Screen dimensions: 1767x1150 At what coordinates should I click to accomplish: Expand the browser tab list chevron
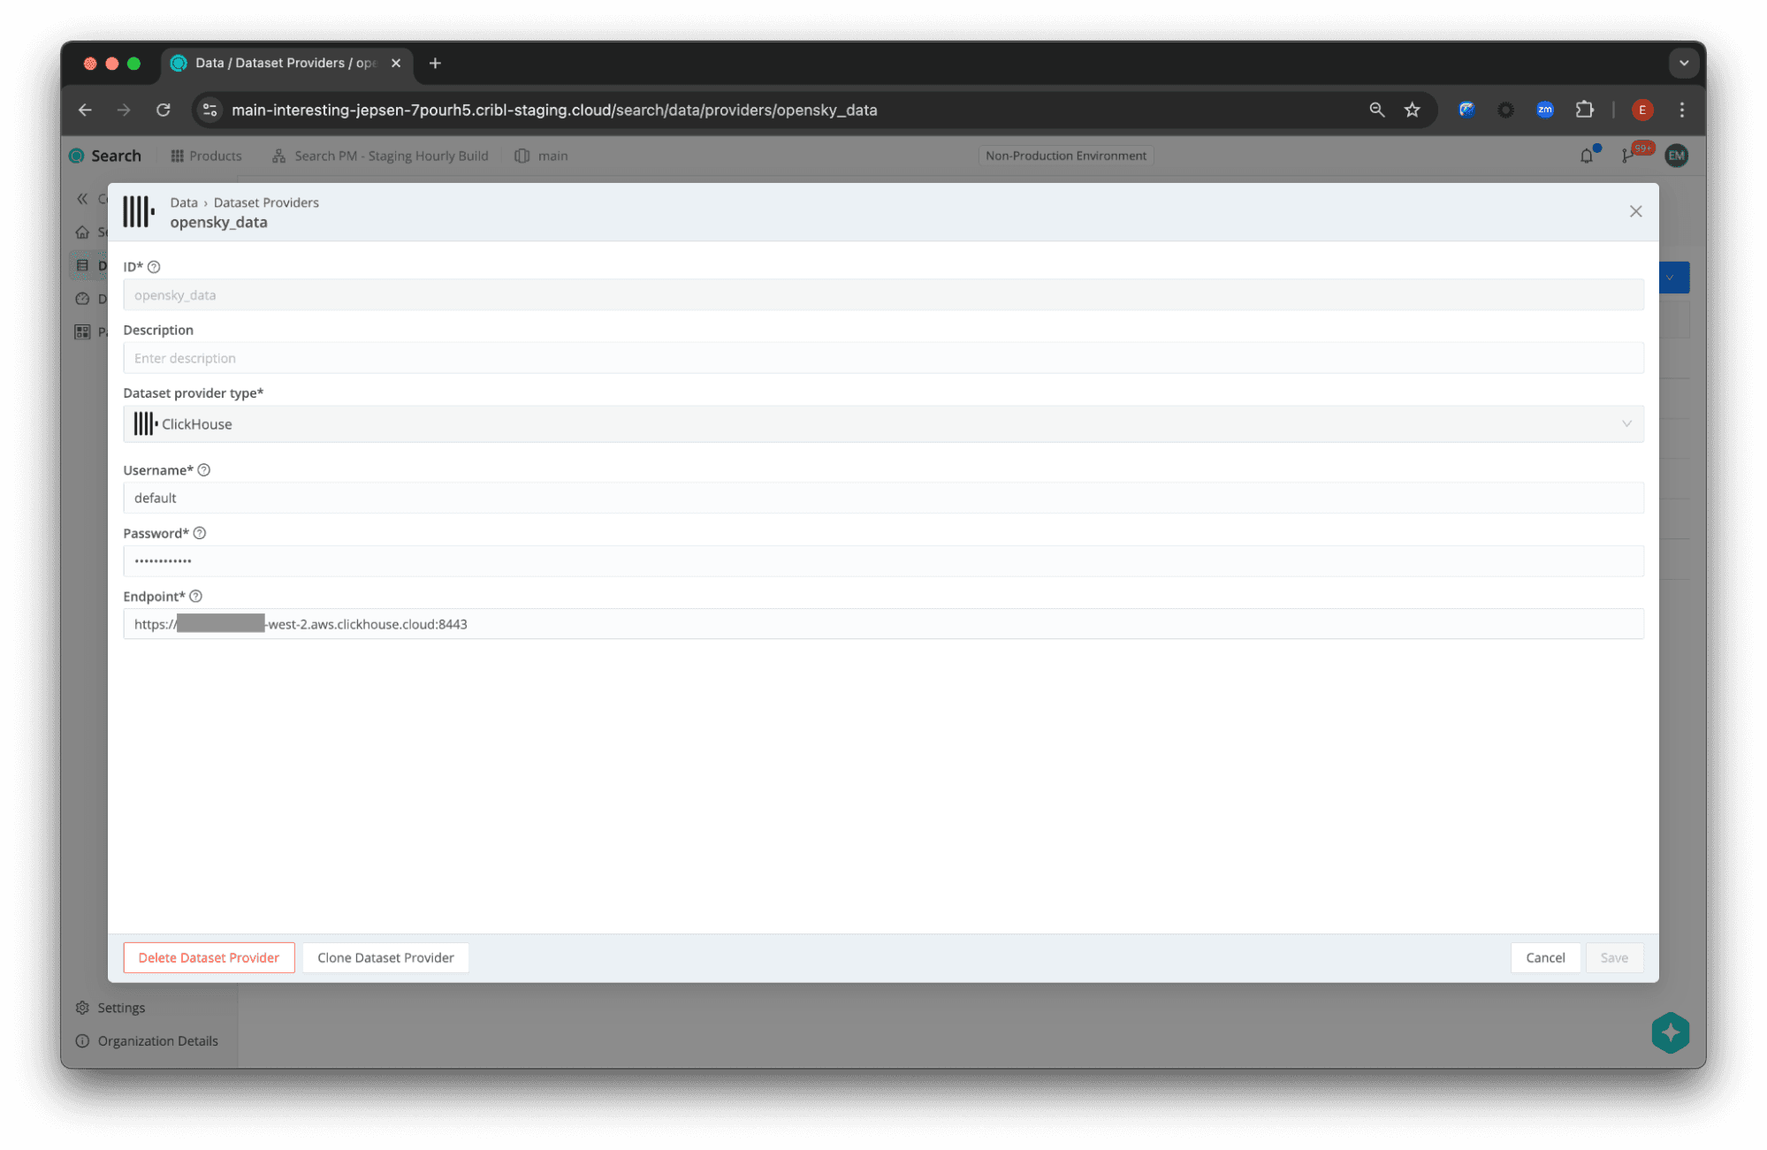[1683, 63]
